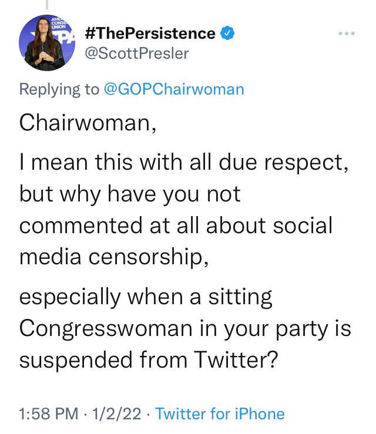The image size is (376, 434).
Task: Open the #ThePersistence display name profile
Action: click(x=150, y=33)
